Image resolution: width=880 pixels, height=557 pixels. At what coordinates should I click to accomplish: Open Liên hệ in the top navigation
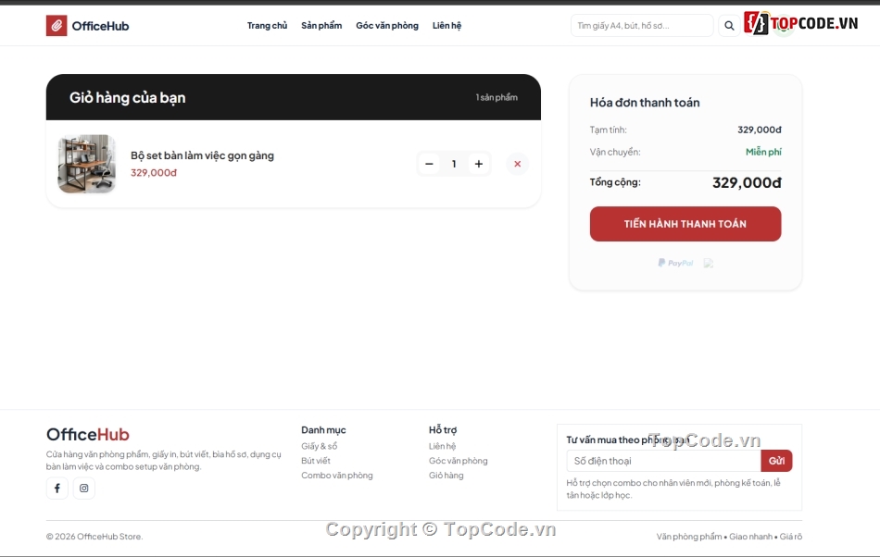446,26
